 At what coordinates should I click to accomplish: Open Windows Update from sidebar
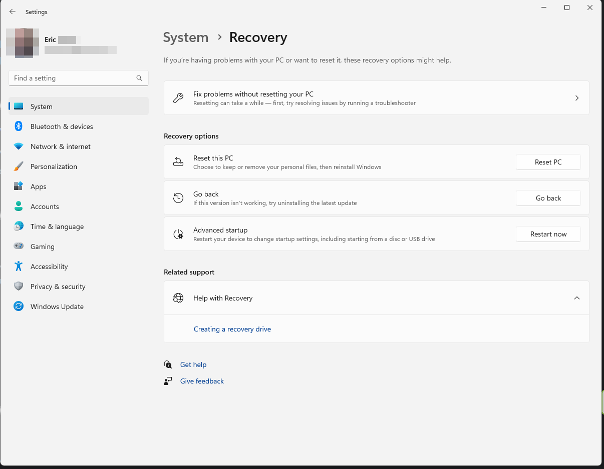click(x=57, y=306)
